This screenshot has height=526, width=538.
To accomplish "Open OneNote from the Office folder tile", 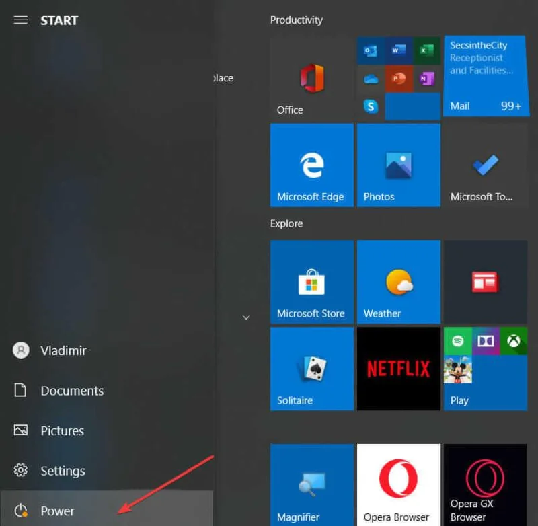I will tap(427, 79).
